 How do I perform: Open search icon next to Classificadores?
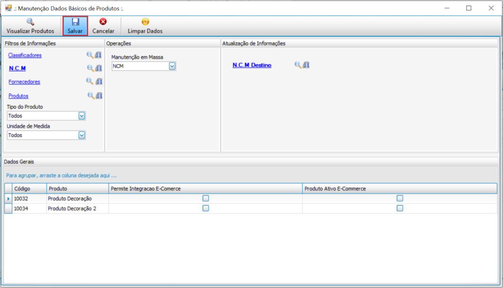(x=90, y=55)
